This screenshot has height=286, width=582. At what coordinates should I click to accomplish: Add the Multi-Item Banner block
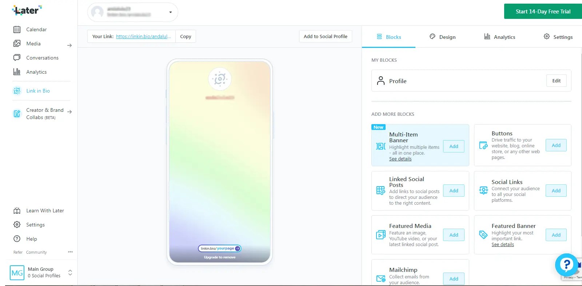click(454, 146)
